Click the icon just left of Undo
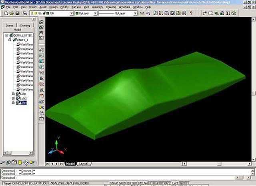 [142, 13]
